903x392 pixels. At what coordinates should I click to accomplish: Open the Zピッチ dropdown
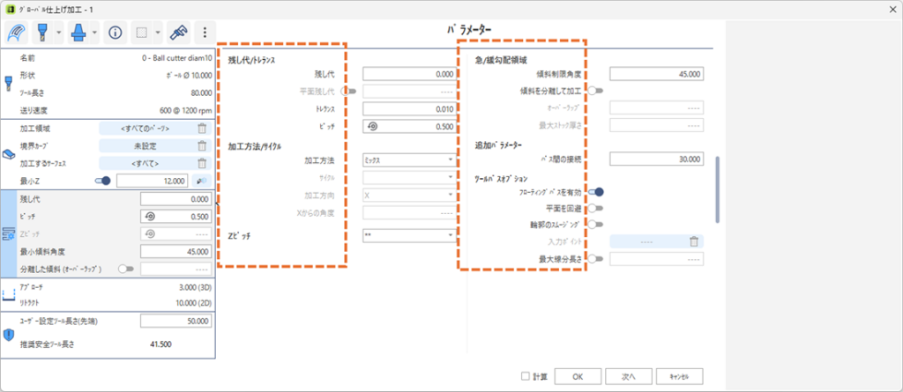(409, 235)
